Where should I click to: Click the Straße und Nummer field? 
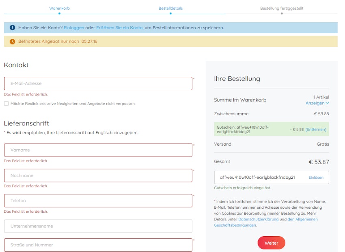(98, 245)
